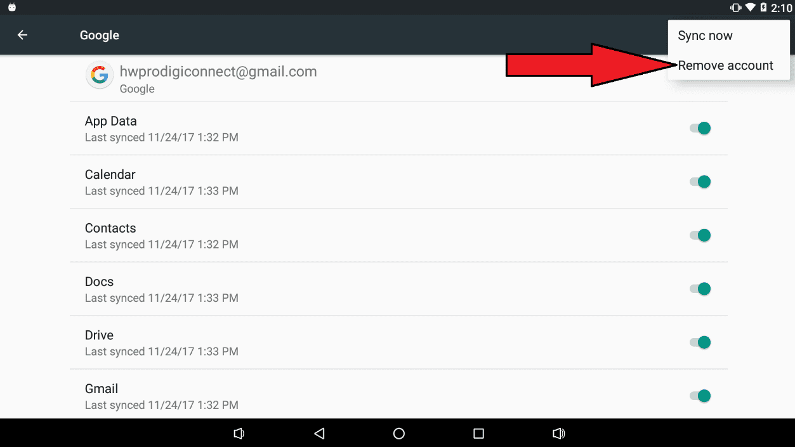
Task: Disable Gmail sync toggle
Action: (x=700, y=396)
